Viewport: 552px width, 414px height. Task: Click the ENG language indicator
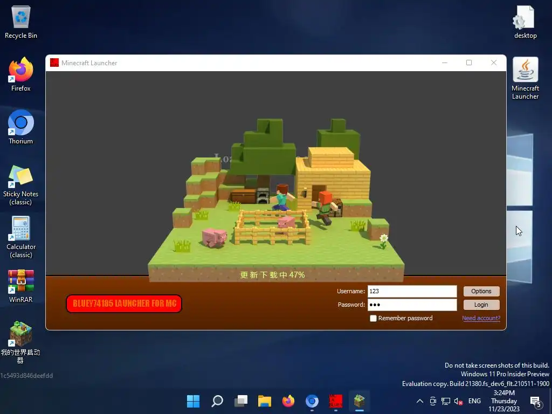474,401
